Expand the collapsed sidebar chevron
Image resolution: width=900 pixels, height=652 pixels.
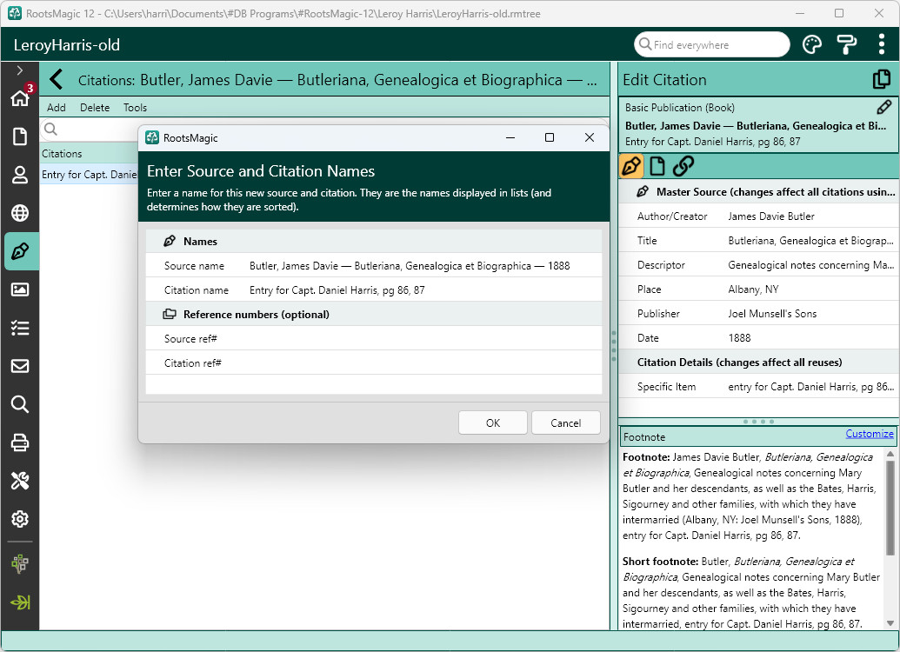coord(19,70)
